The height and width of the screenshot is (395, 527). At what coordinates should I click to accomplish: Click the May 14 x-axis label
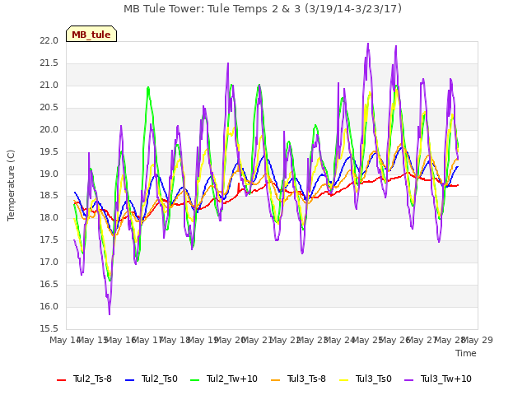64,340
